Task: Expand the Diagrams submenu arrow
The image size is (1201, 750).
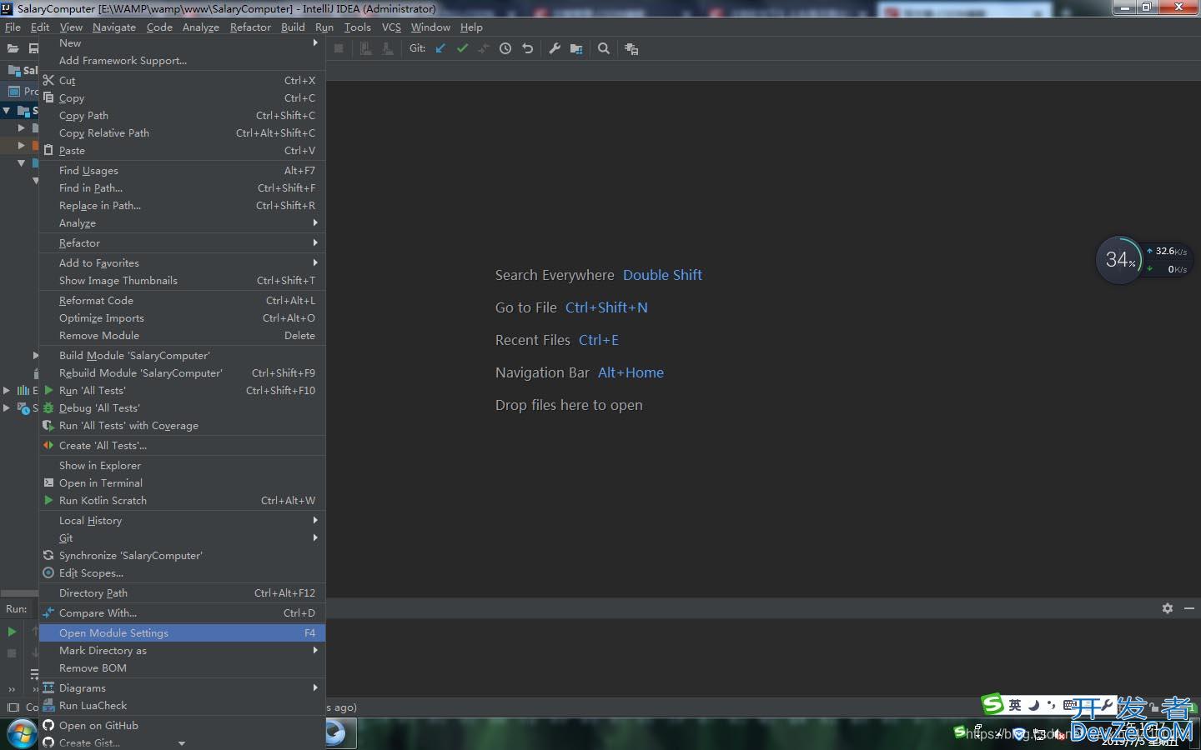Action: click(315, 687)
